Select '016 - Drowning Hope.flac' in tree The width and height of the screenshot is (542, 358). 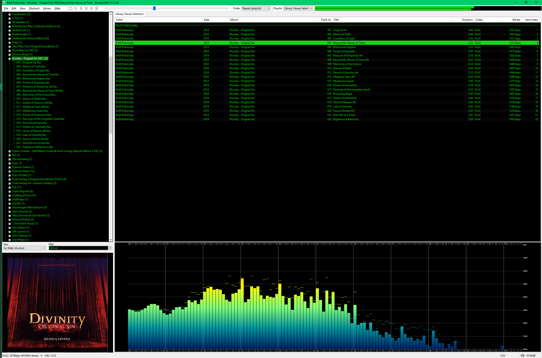pos(31,123)
